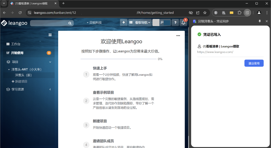Click the site information icon in address bar
271x148 pixels.
pyautogui.click(x=29, y=13)
